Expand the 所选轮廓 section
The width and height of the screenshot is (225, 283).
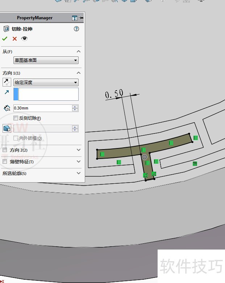coord(79,173)
